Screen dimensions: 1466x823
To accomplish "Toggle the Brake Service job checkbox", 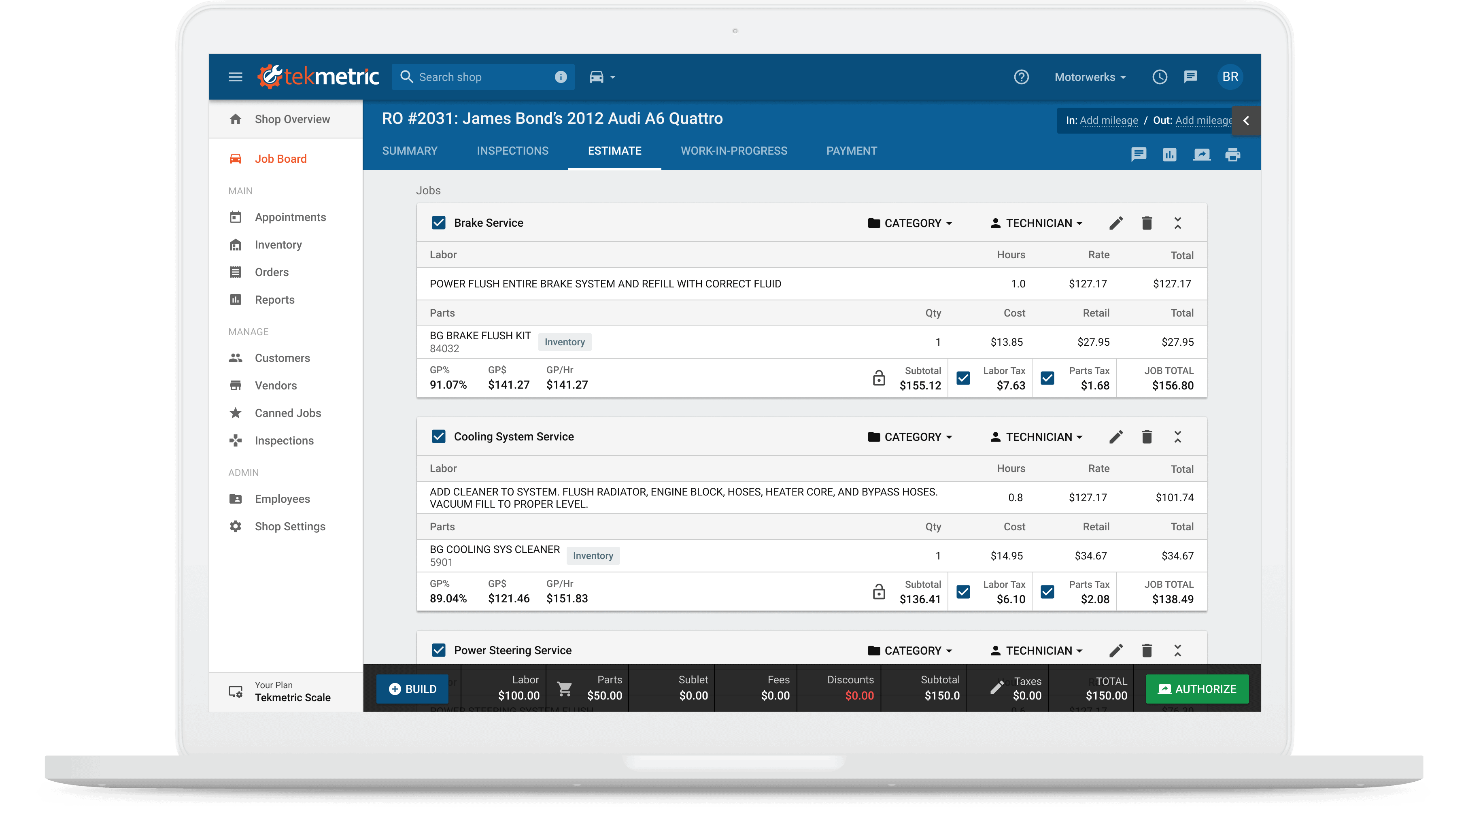I will [x=439, y=223].
